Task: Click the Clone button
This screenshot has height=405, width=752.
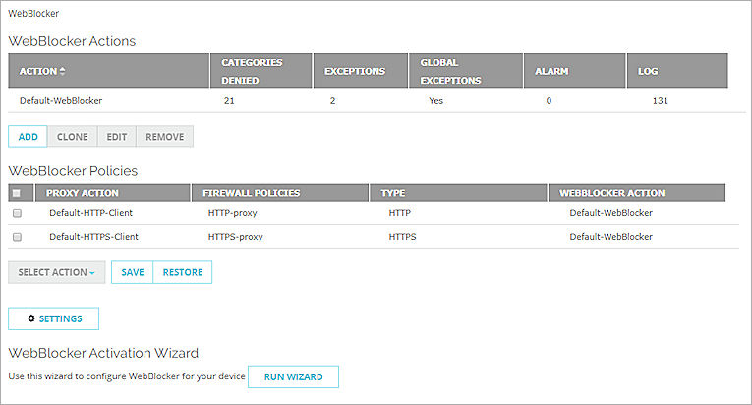Action: [72, 136]
